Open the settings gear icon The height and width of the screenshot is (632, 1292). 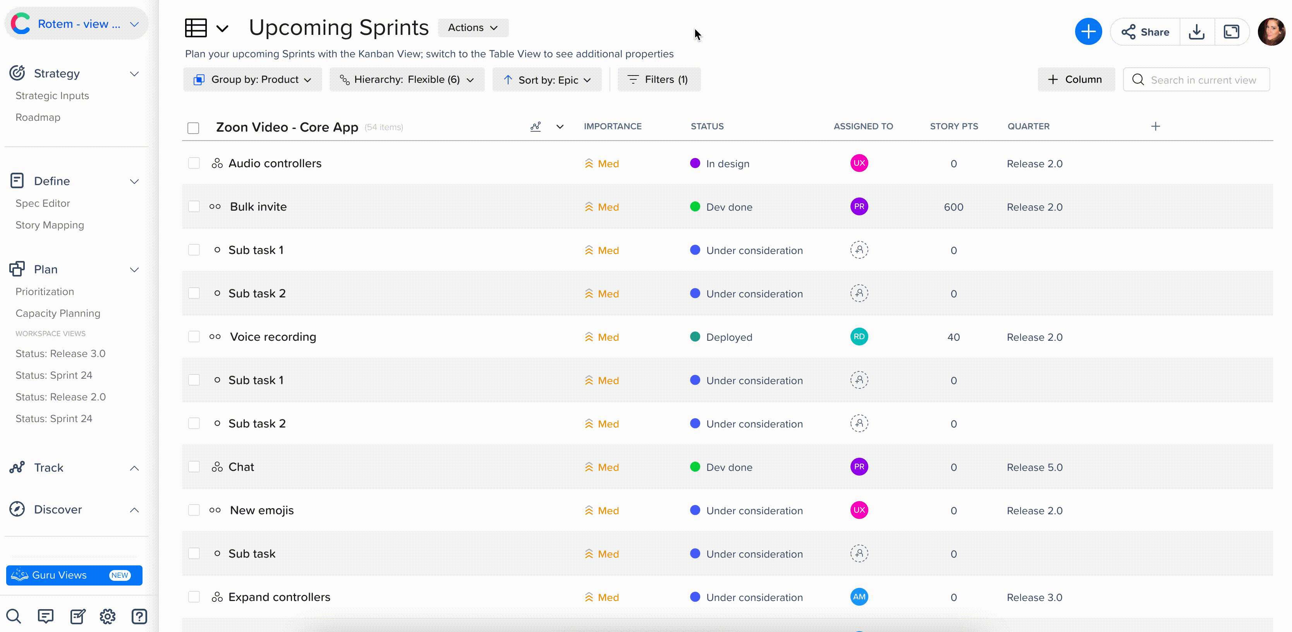click(107, 615)
